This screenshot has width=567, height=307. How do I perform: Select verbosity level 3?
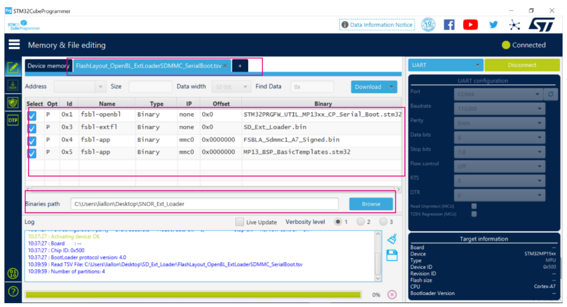383,222
